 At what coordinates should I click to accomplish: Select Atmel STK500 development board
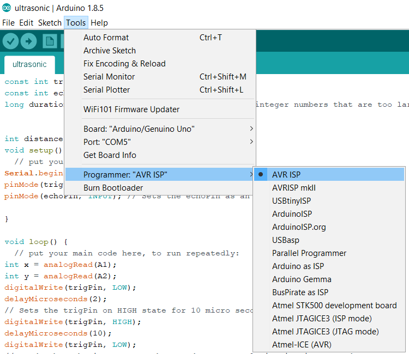pyautogui.click(x=329, y=306)
